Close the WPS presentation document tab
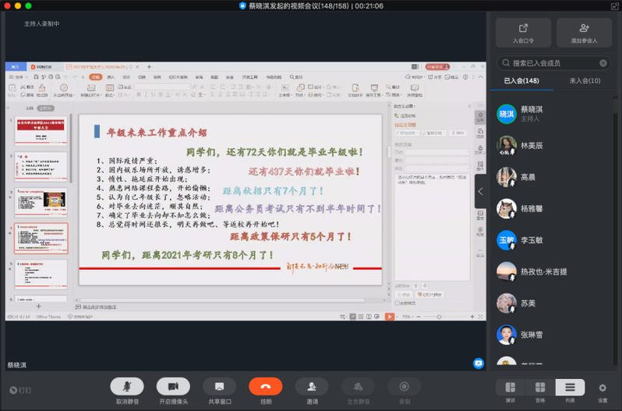The image size is (622, 411). tap(137, 67)
